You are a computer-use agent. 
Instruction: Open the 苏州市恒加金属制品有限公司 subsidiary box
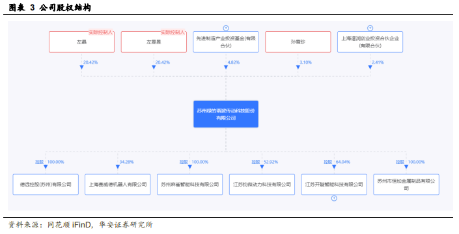coord(406,185)
